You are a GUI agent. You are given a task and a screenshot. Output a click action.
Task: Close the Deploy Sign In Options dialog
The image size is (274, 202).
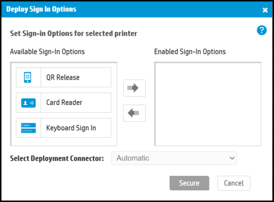coord(265,10)
